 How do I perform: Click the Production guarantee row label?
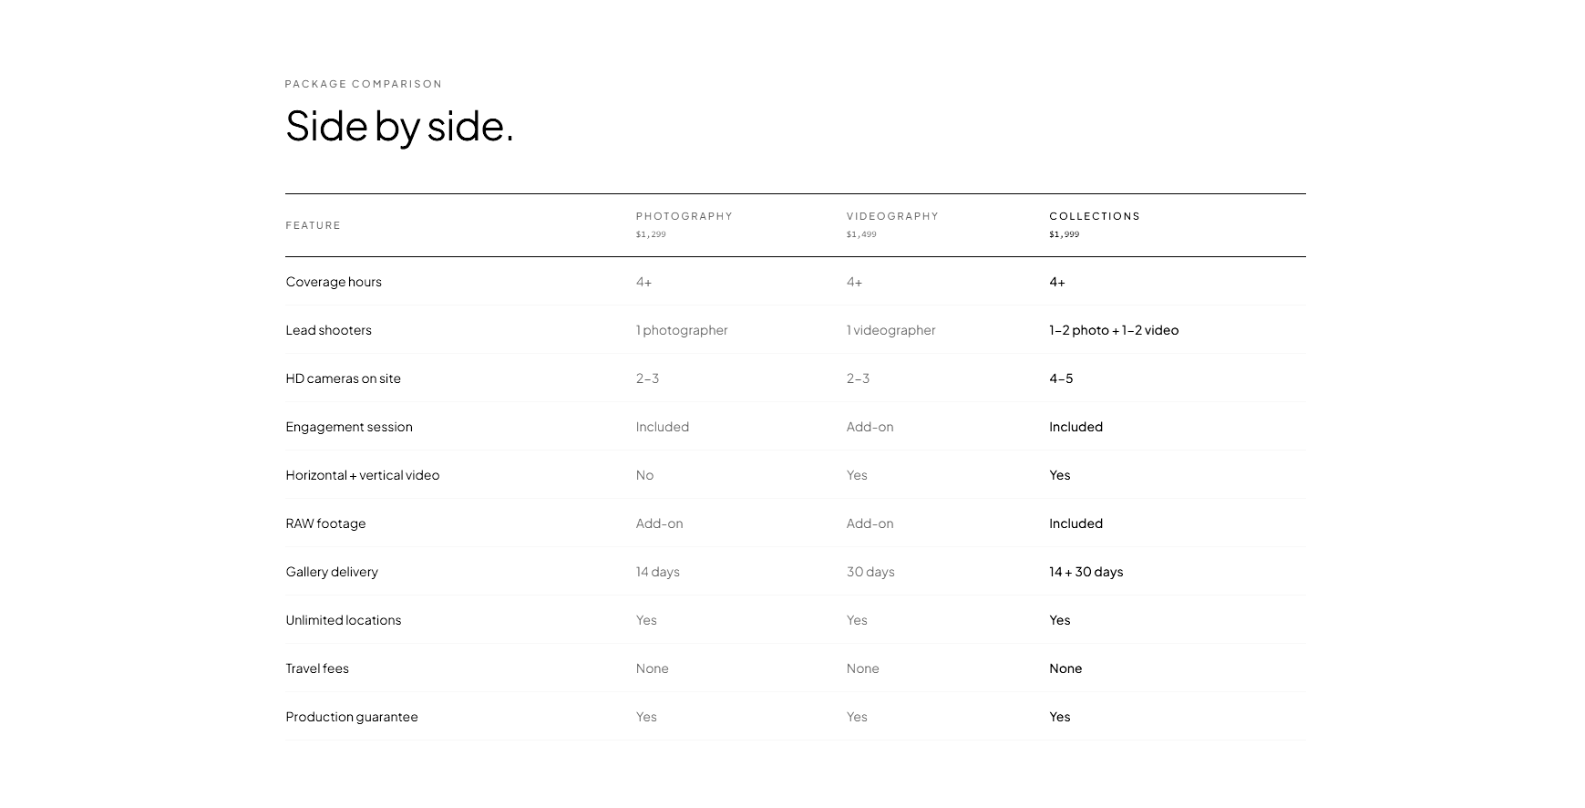(x=352, y=717)
